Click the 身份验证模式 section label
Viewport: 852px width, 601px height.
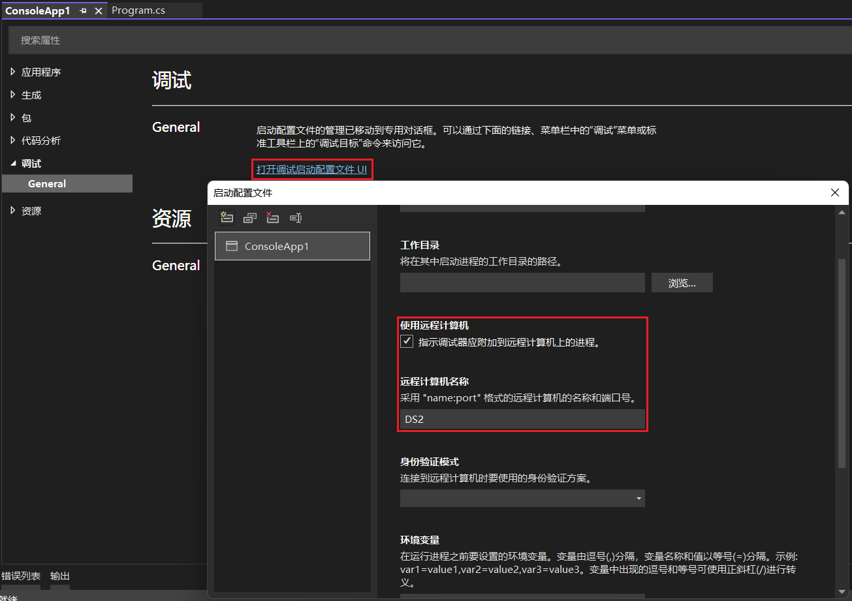(x=430, y=462)
